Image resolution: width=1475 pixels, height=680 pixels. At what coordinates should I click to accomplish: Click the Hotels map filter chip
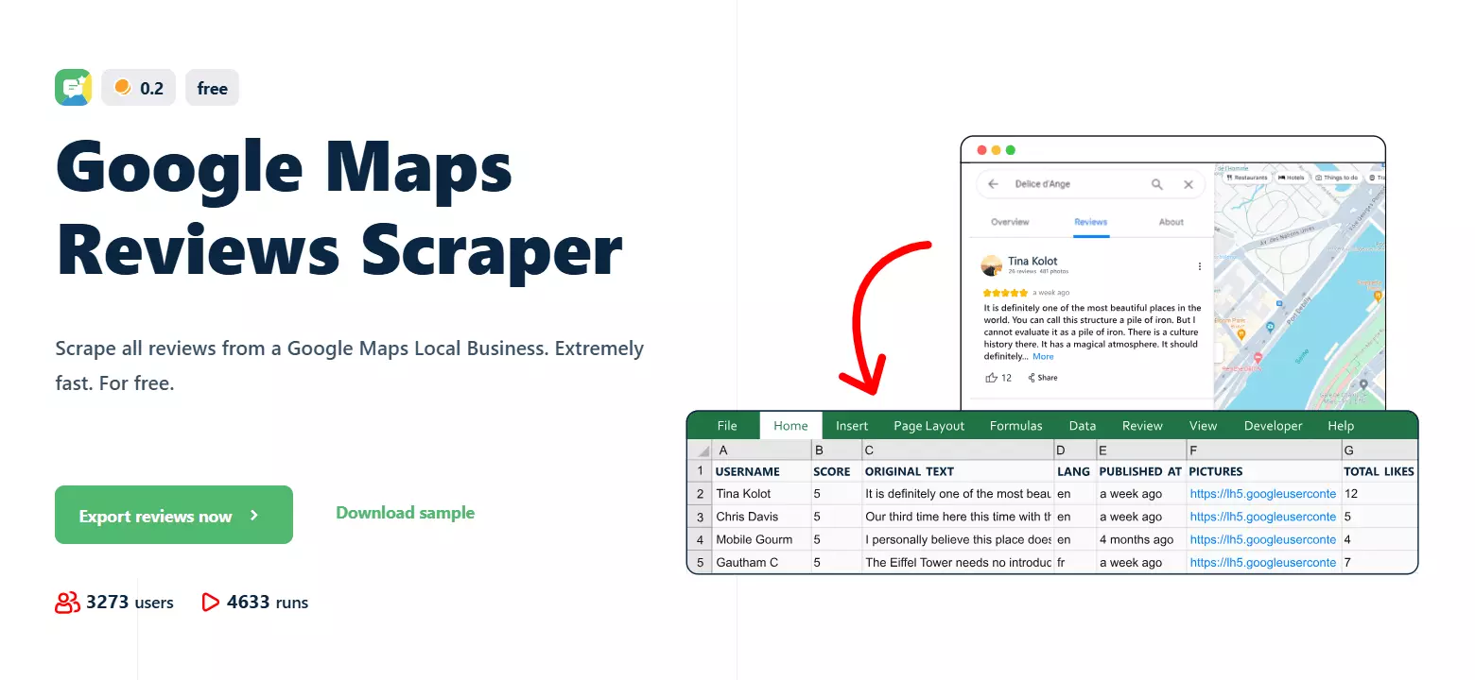[1292, 177]
